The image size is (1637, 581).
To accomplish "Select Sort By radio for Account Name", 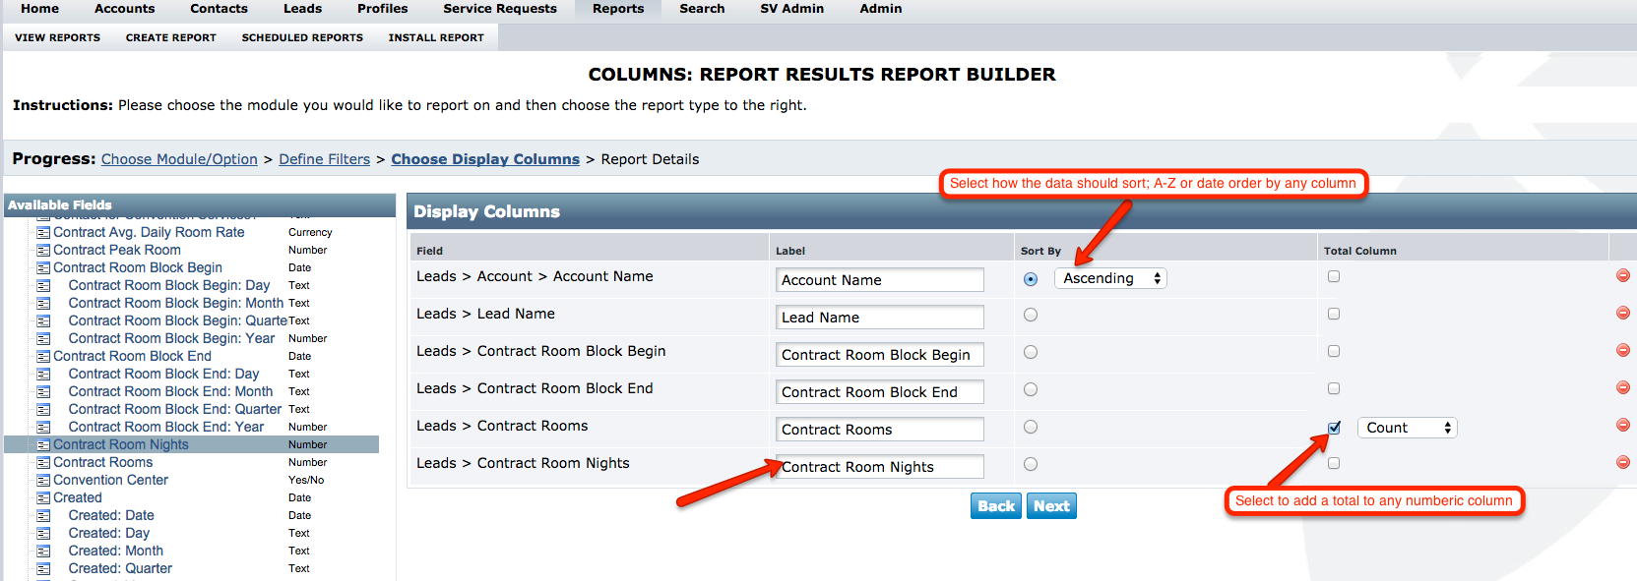I will [1031, 279].
